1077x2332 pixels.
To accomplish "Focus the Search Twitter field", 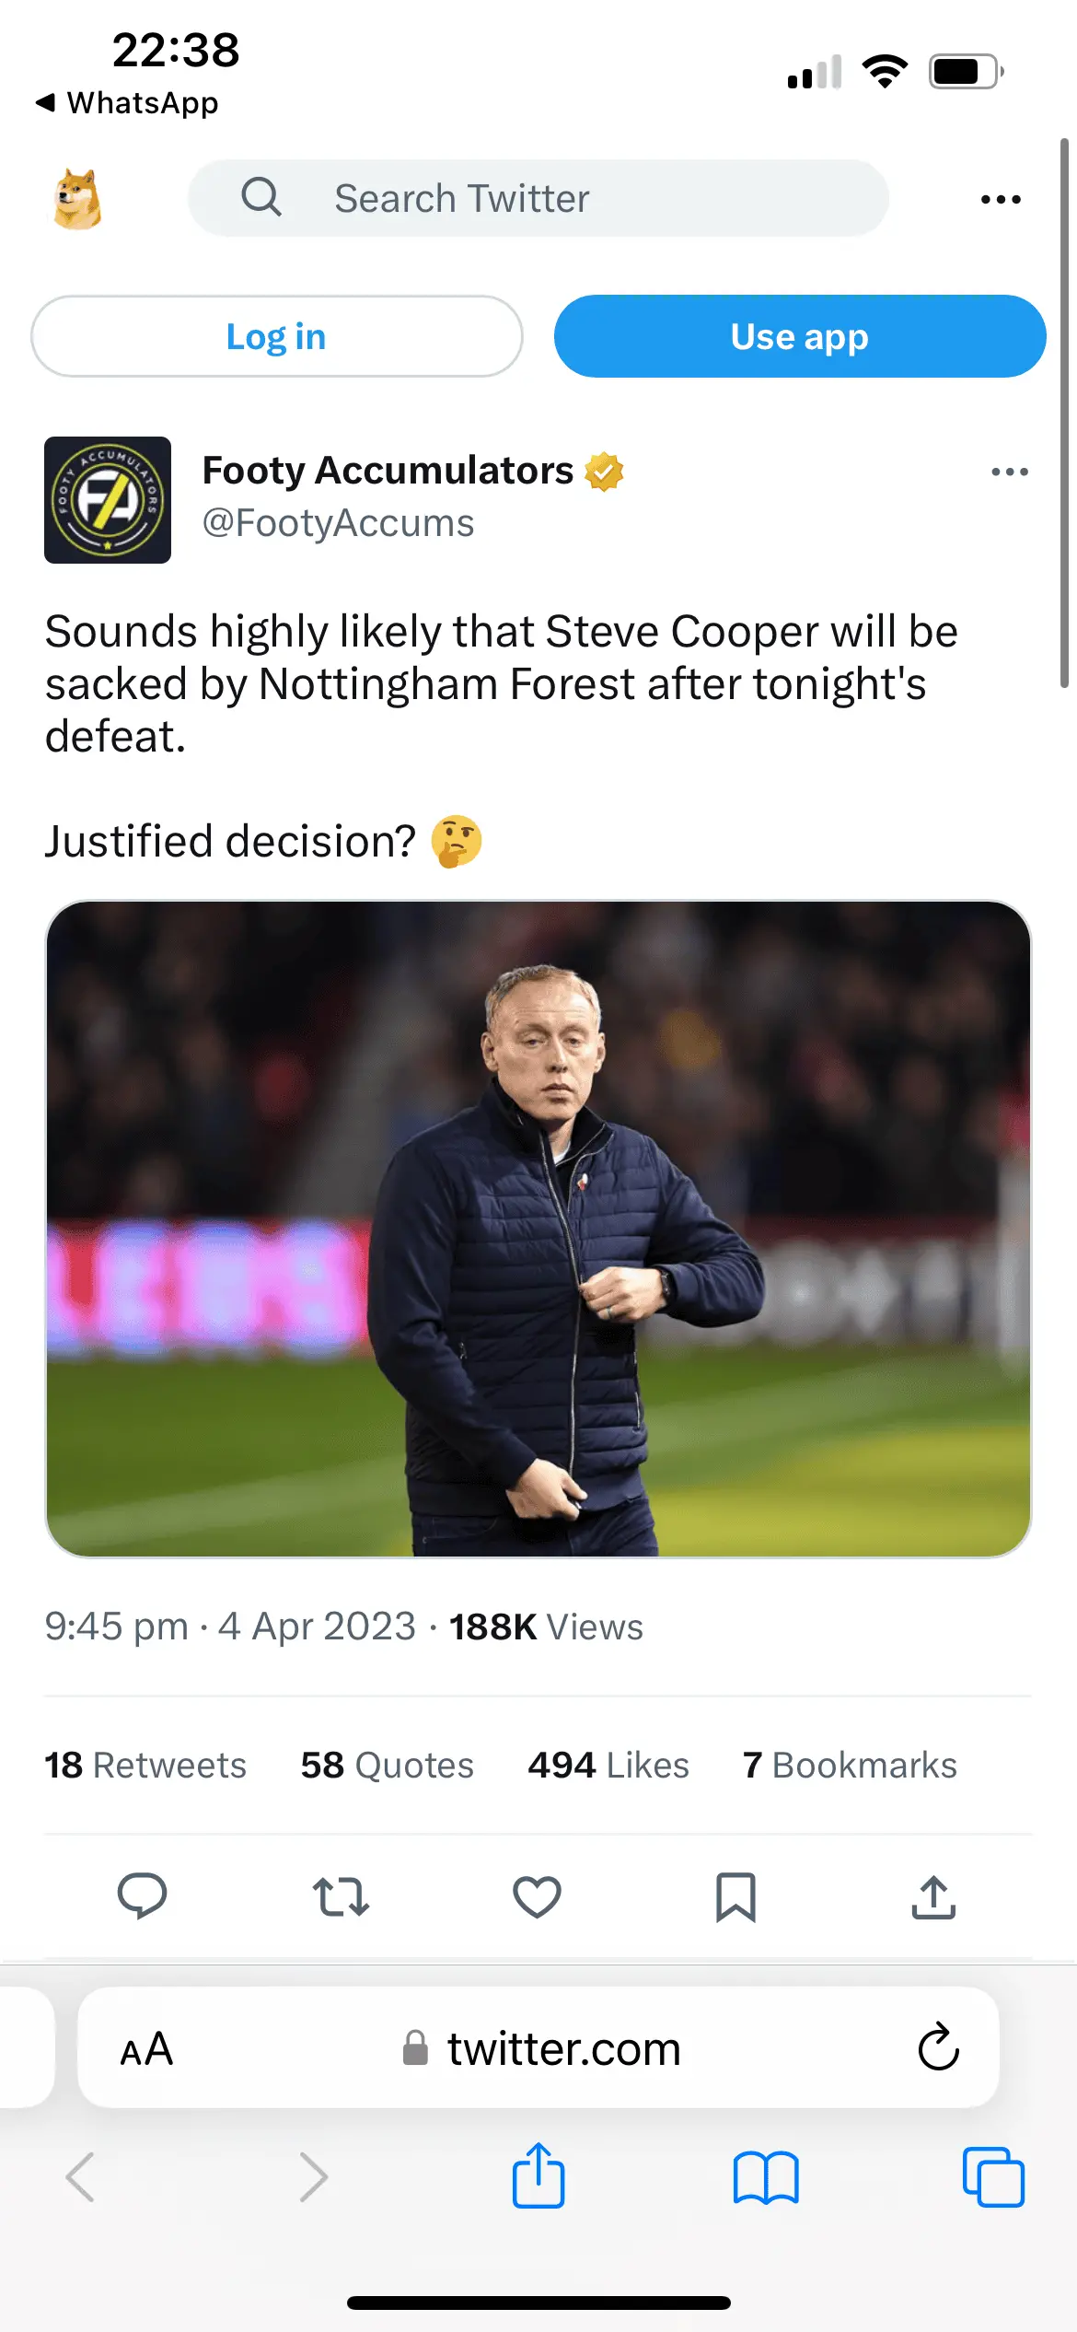I will click(538, 198).
